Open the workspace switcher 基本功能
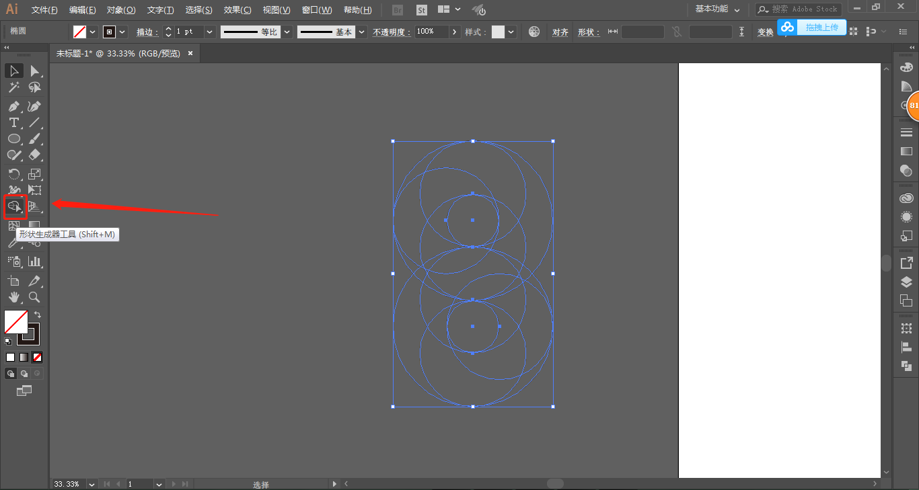Image resolution: width=919 pixels, height=490 pixels. click(x=718, y=9)
